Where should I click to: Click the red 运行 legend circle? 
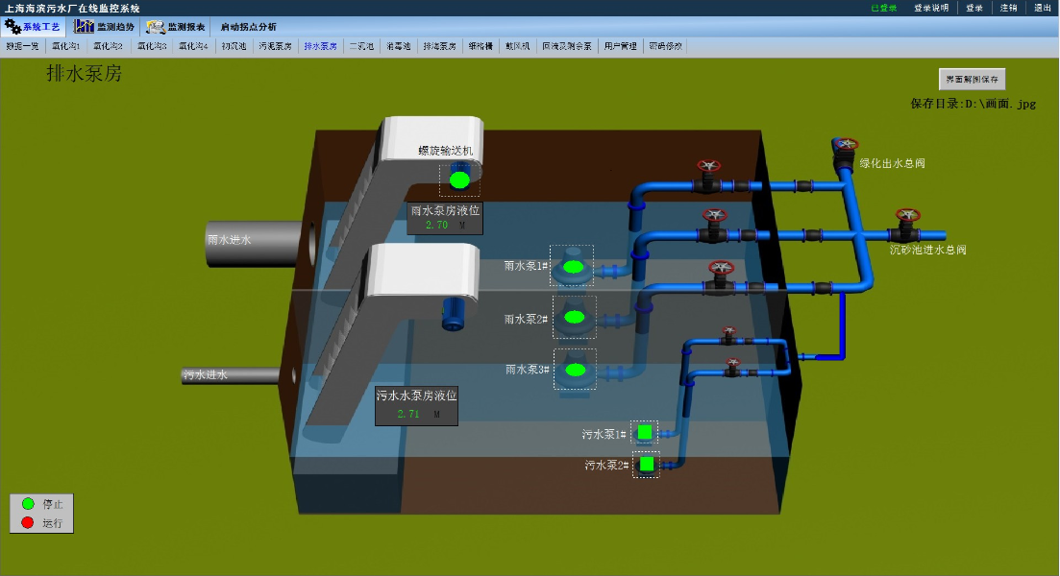(28, 523)
